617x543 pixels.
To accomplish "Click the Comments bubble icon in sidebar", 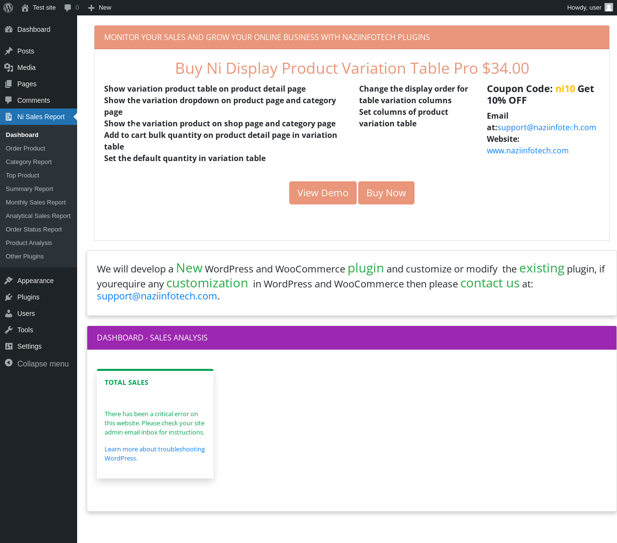I will [x=9, y=100].
